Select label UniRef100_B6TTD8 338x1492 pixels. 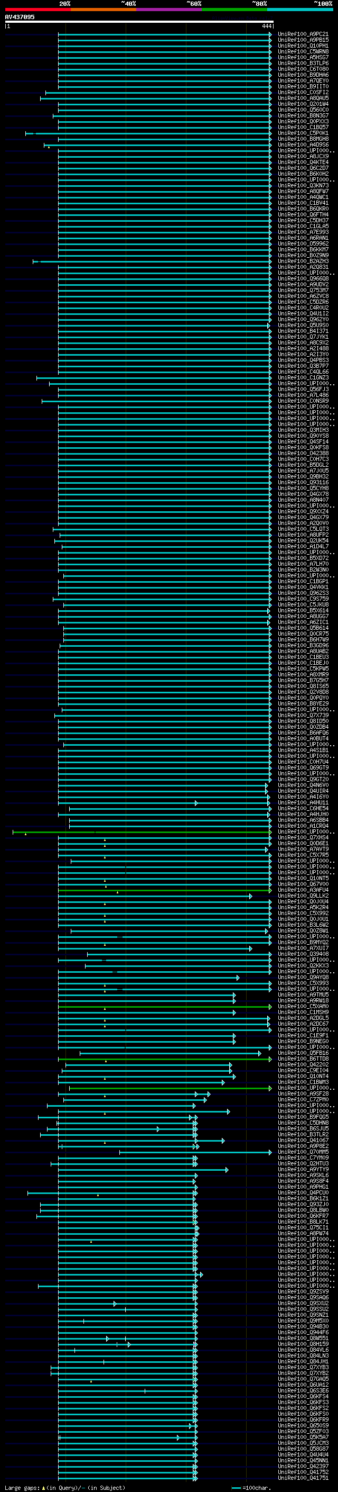pos(303,1059)
